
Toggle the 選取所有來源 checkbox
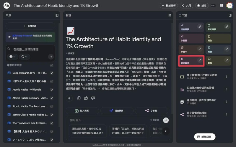52,65
